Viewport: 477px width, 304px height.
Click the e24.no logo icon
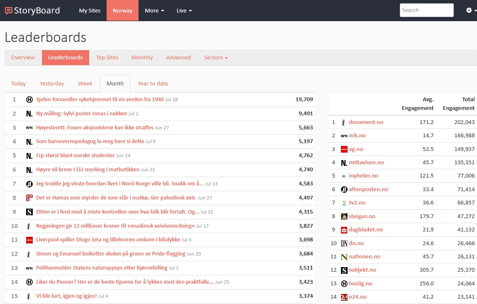[x=344, y=297]
